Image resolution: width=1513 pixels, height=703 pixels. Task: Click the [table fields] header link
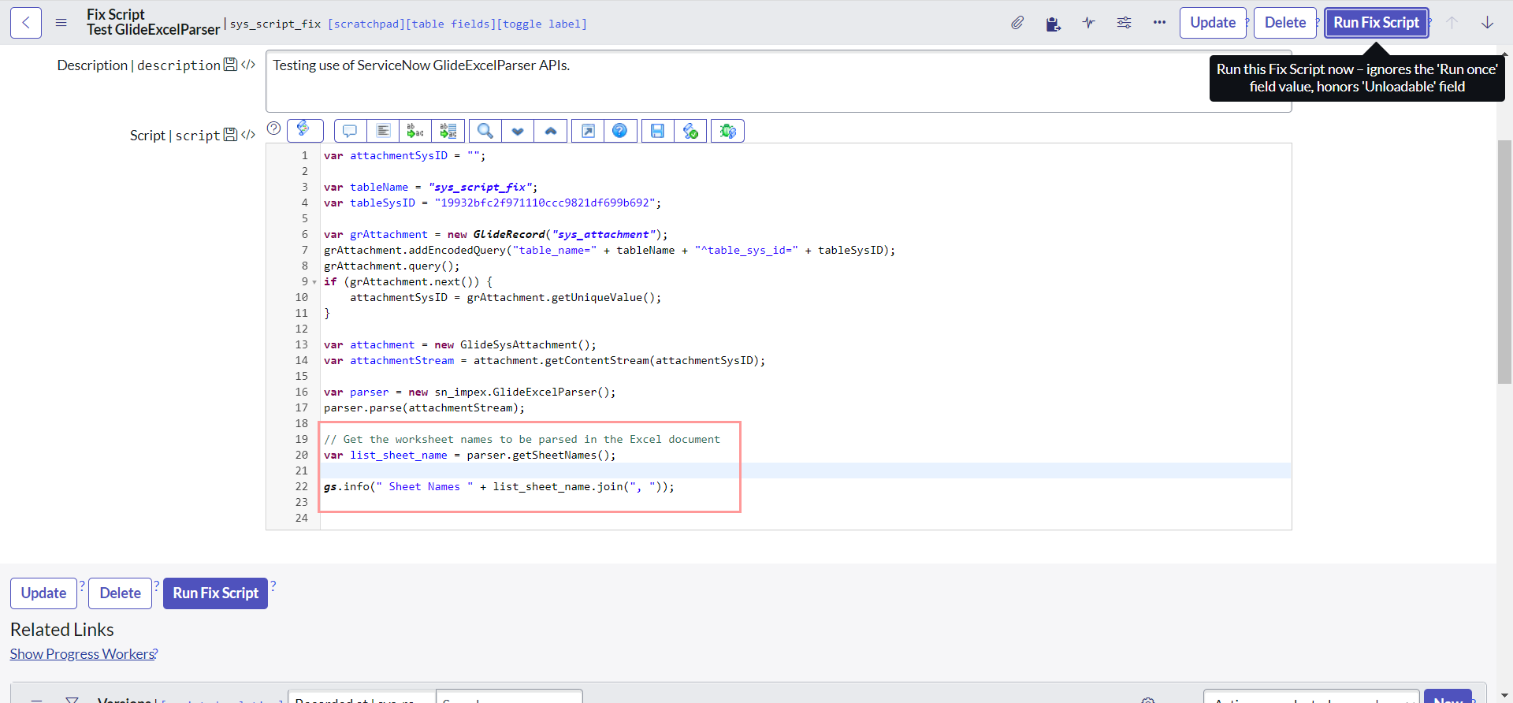(451, 24)
